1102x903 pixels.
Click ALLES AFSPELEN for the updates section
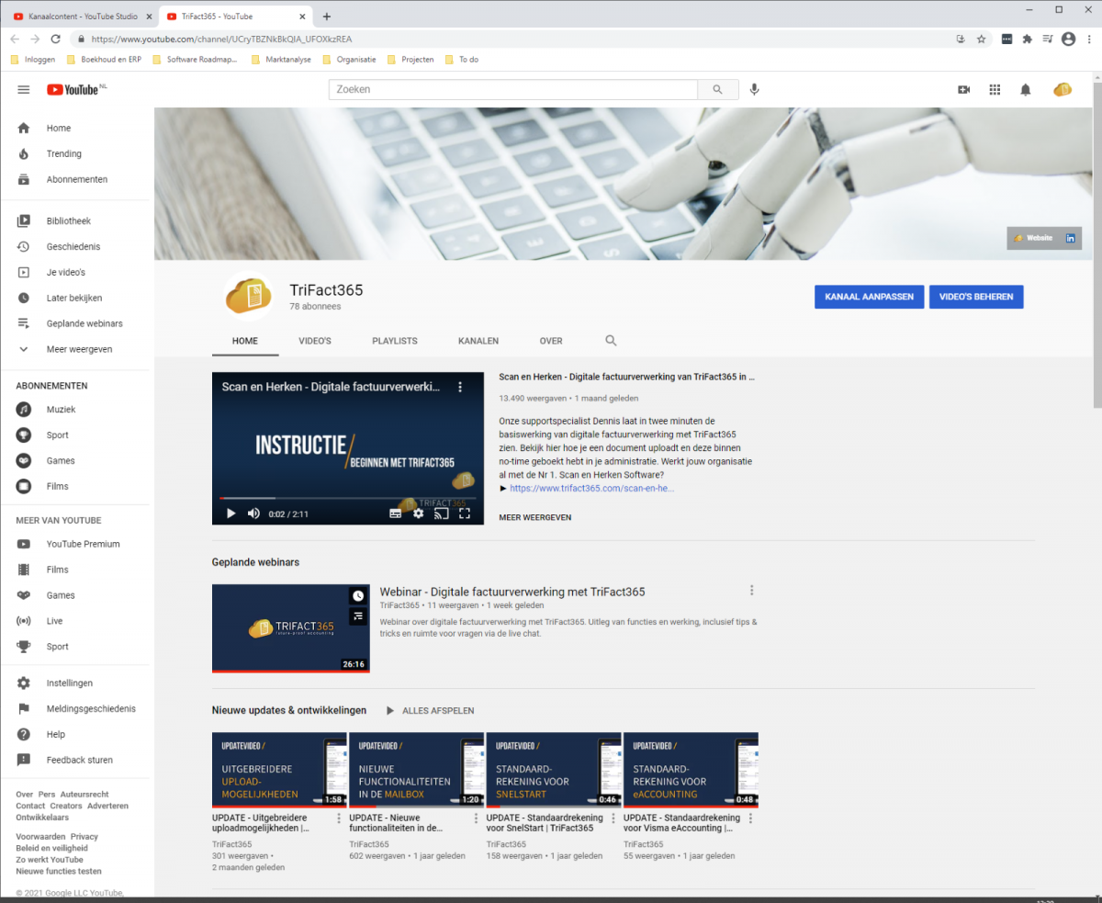tap(430, 711)
